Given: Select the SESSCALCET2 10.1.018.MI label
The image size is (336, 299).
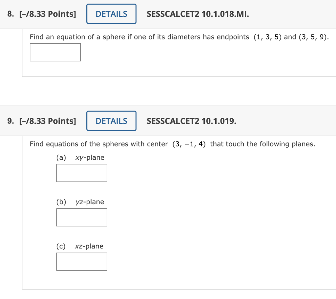Looking at the screenshot, I should tap(198, 14).
